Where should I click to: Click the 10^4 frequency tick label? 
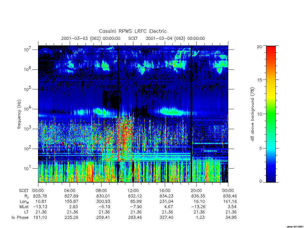tap(28, 109)
